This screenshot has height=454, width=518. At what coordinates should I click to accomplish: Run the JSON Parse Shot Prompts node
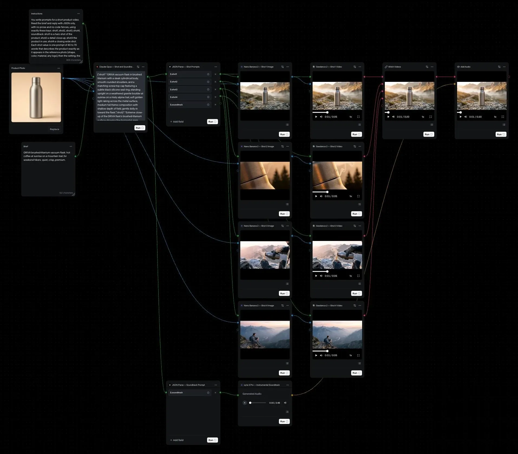(212, 122)
